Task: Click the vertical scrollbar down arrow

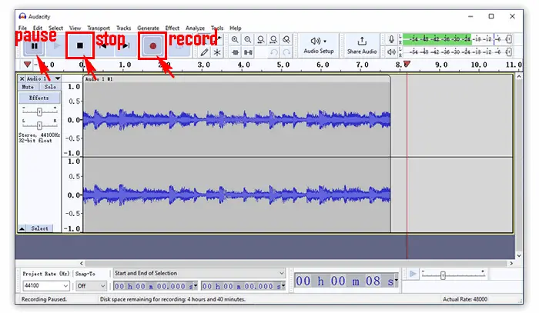Action: pos(519,255)
